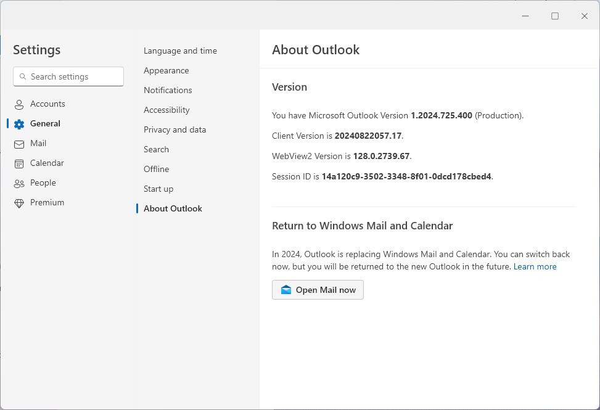Click the Mail envelope icon
This screenshot has width=600, height=410.
(18, 144)
